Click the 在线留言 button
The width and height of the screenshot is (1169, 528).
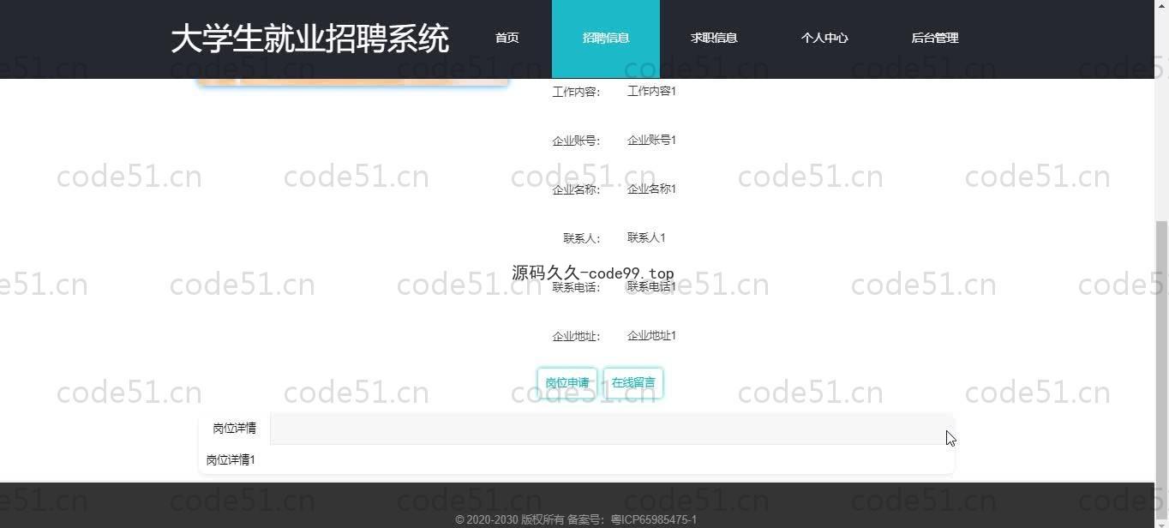pyautogui.click(x=633, y=383)
